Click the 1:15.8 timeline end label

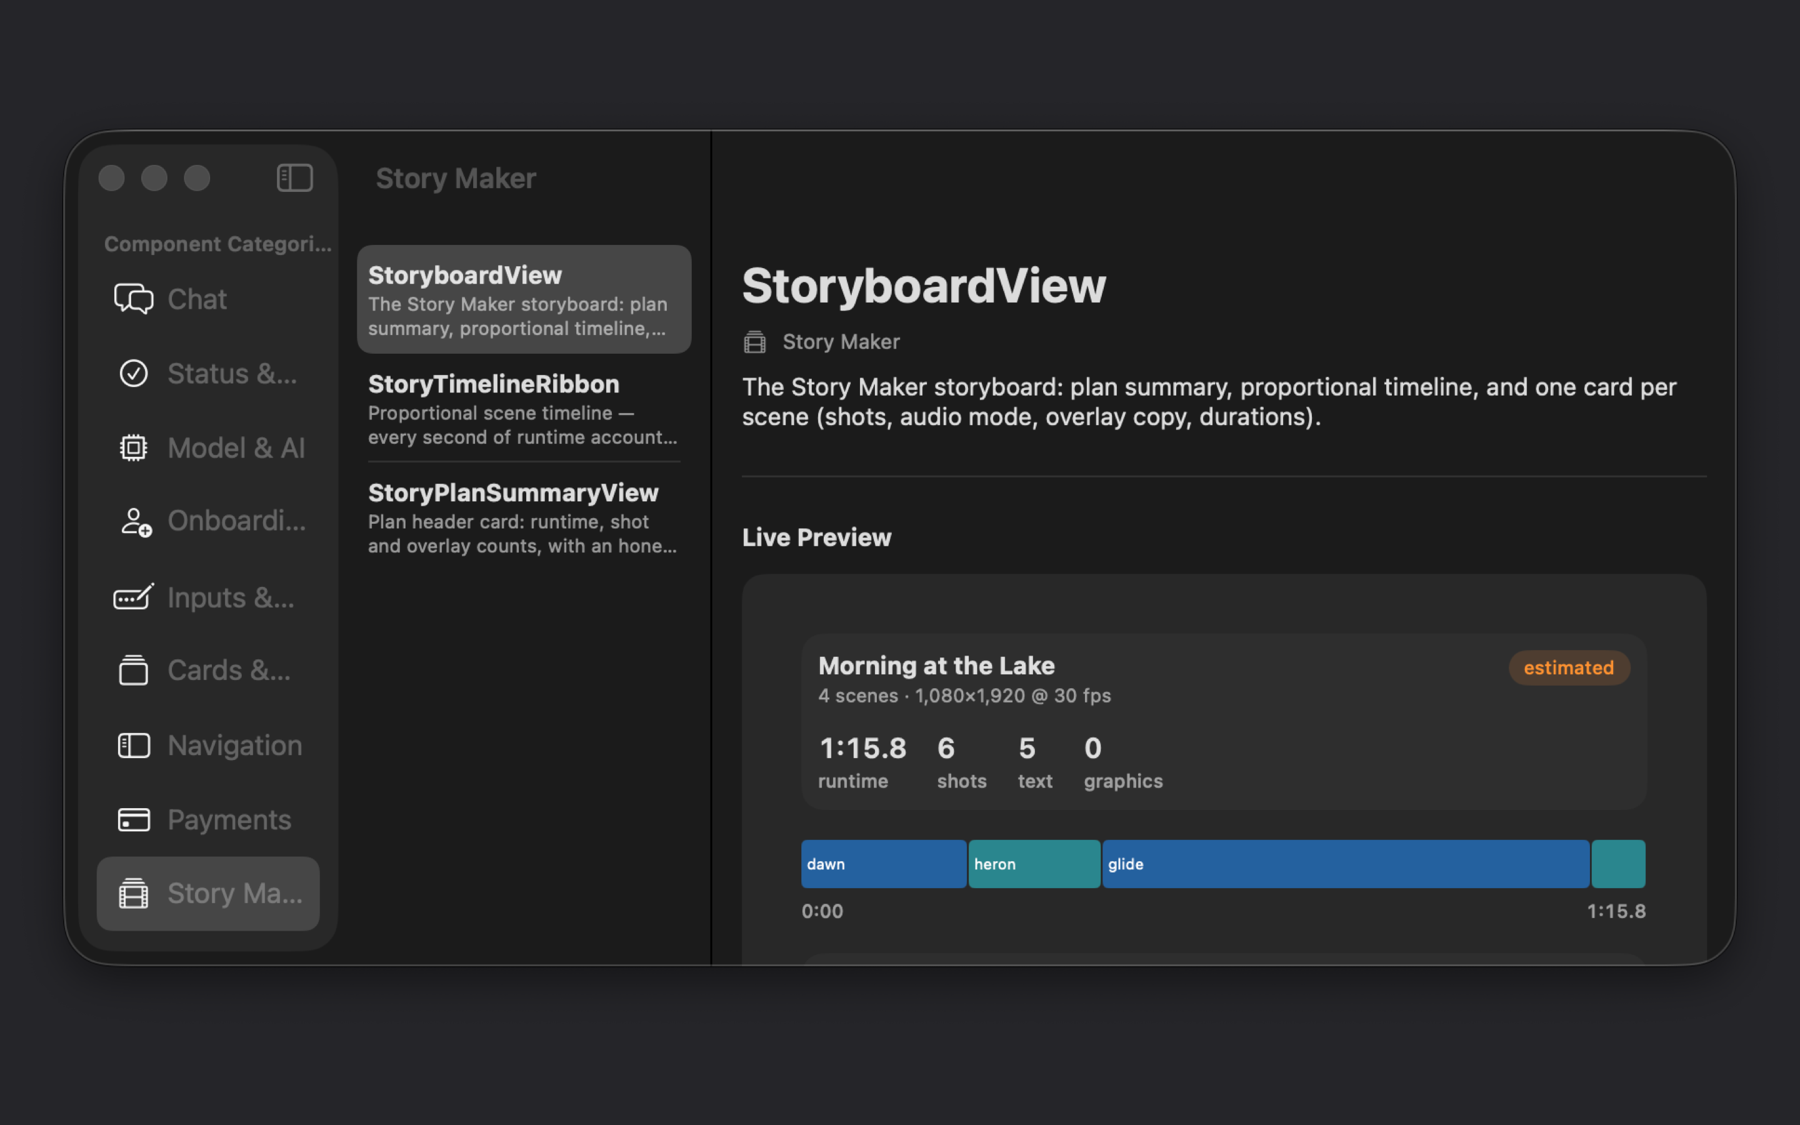pyautogui.click(x=1616, y=911)
